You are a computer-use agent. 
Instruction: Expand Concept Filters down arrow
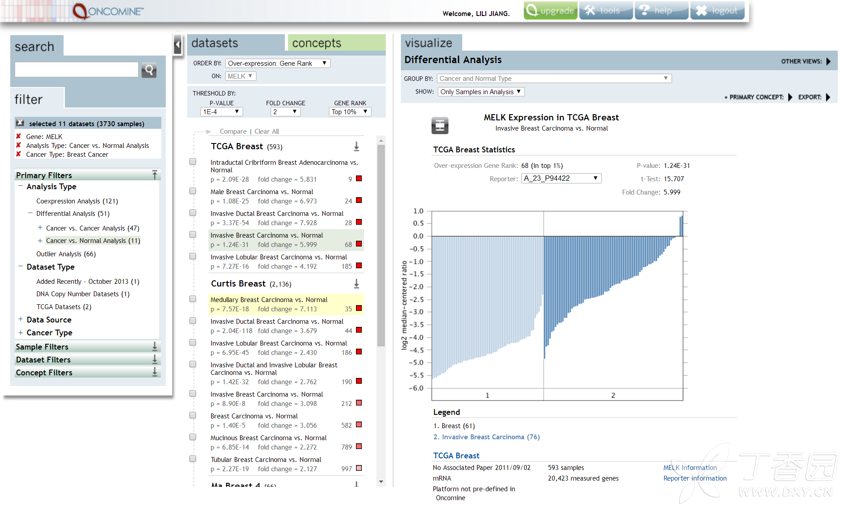tap(155, 372)
